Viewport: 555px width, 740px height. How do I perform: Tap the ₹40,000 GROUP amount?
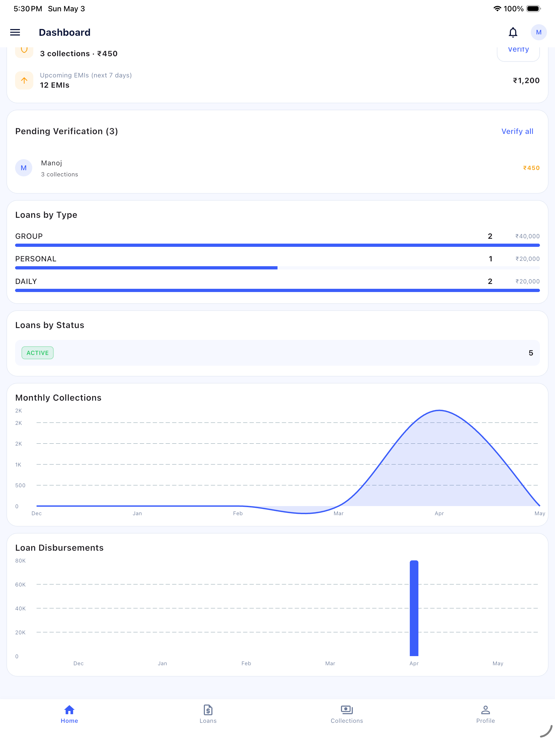pos(527,236)
